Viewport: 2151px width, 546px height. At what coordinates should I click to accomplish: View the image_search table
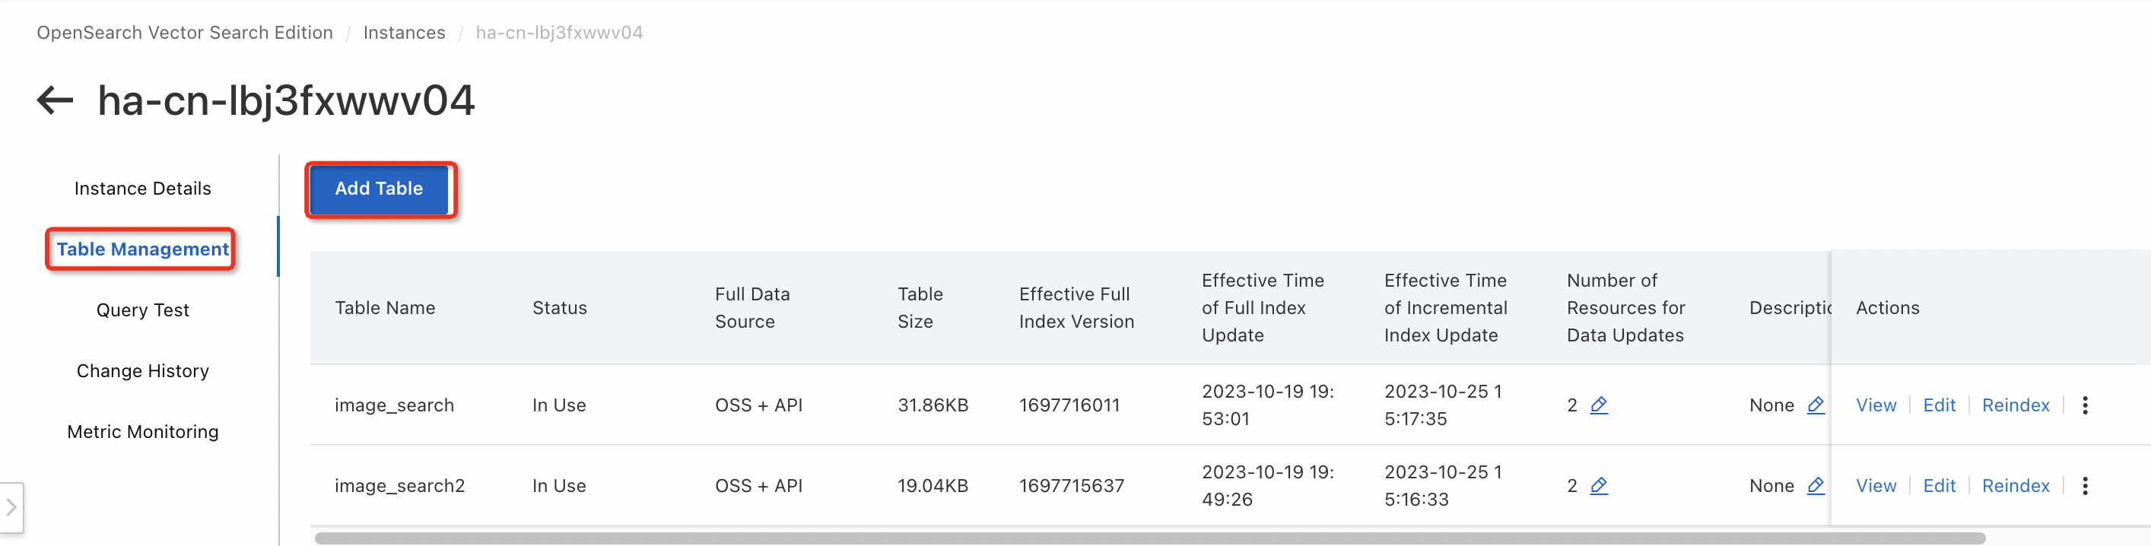1876,405
